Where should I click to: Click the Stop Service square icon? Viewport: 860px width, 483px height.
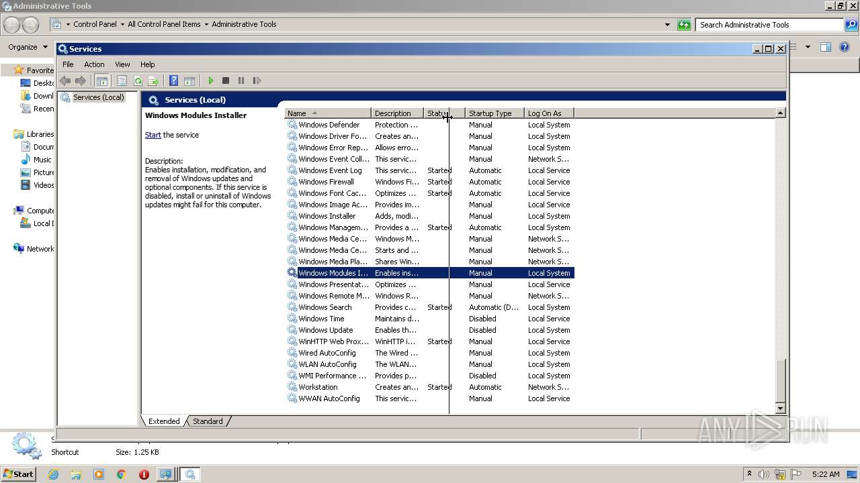pyautogui.click(x=226, y=80)
